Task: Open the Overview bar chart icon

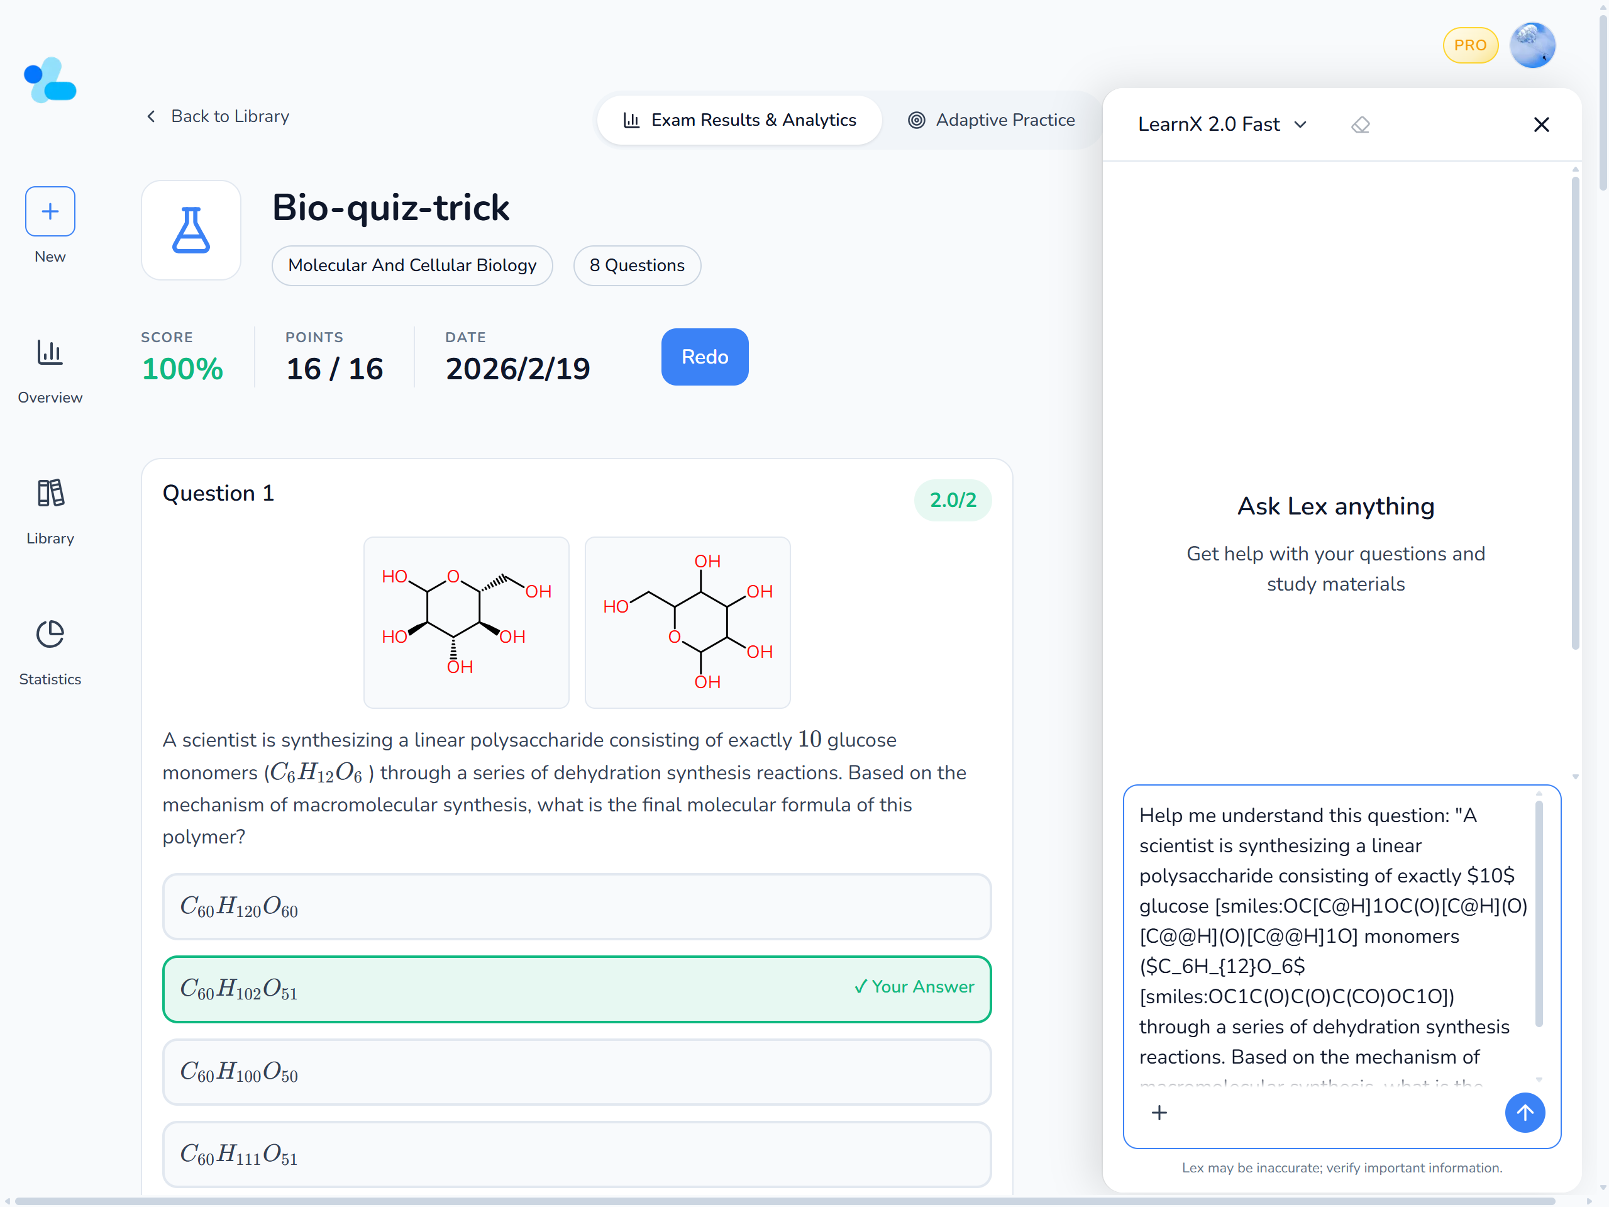Action: click(x=50, y=353)
